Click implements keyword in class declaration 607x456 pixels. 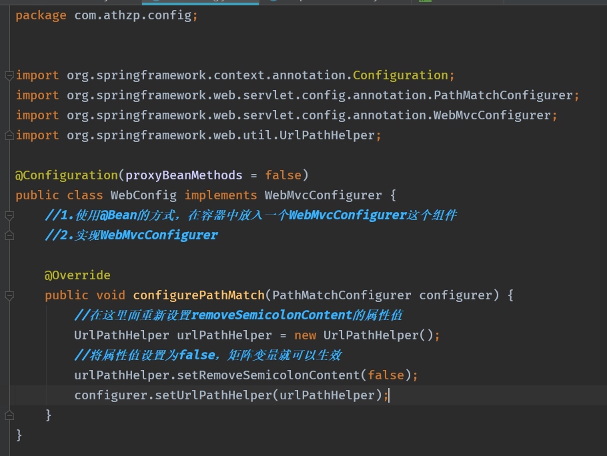point(221,195)
